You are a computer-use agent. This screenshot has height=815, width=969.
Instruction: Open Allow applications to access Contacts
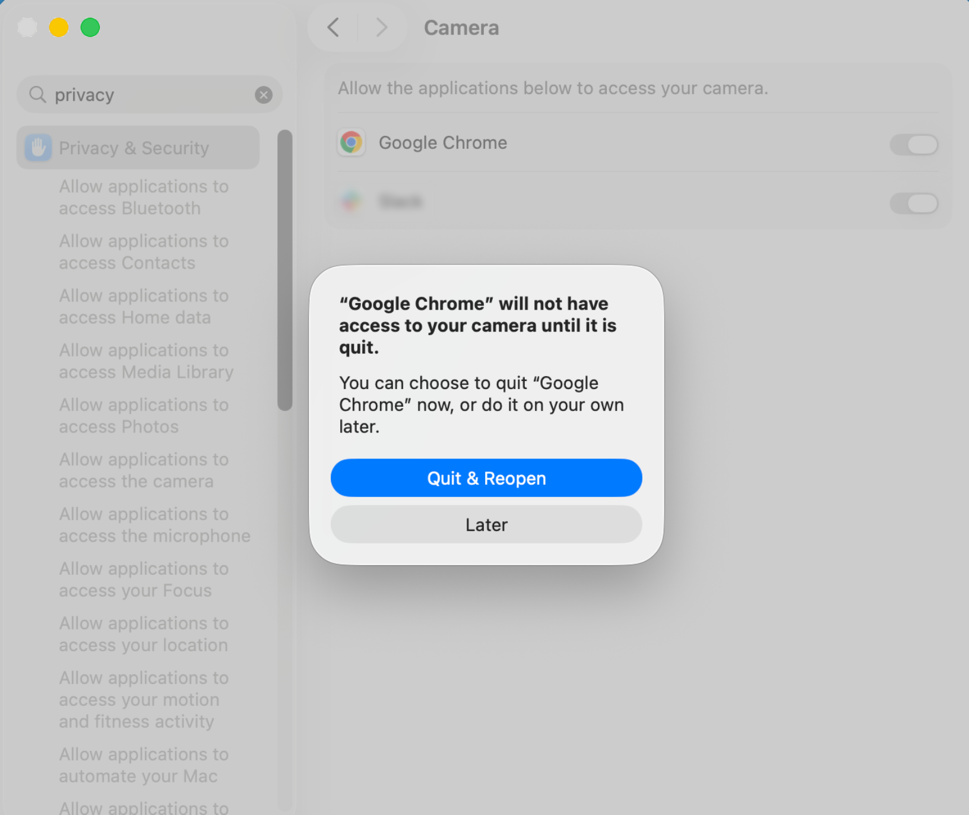pos(144,252)
